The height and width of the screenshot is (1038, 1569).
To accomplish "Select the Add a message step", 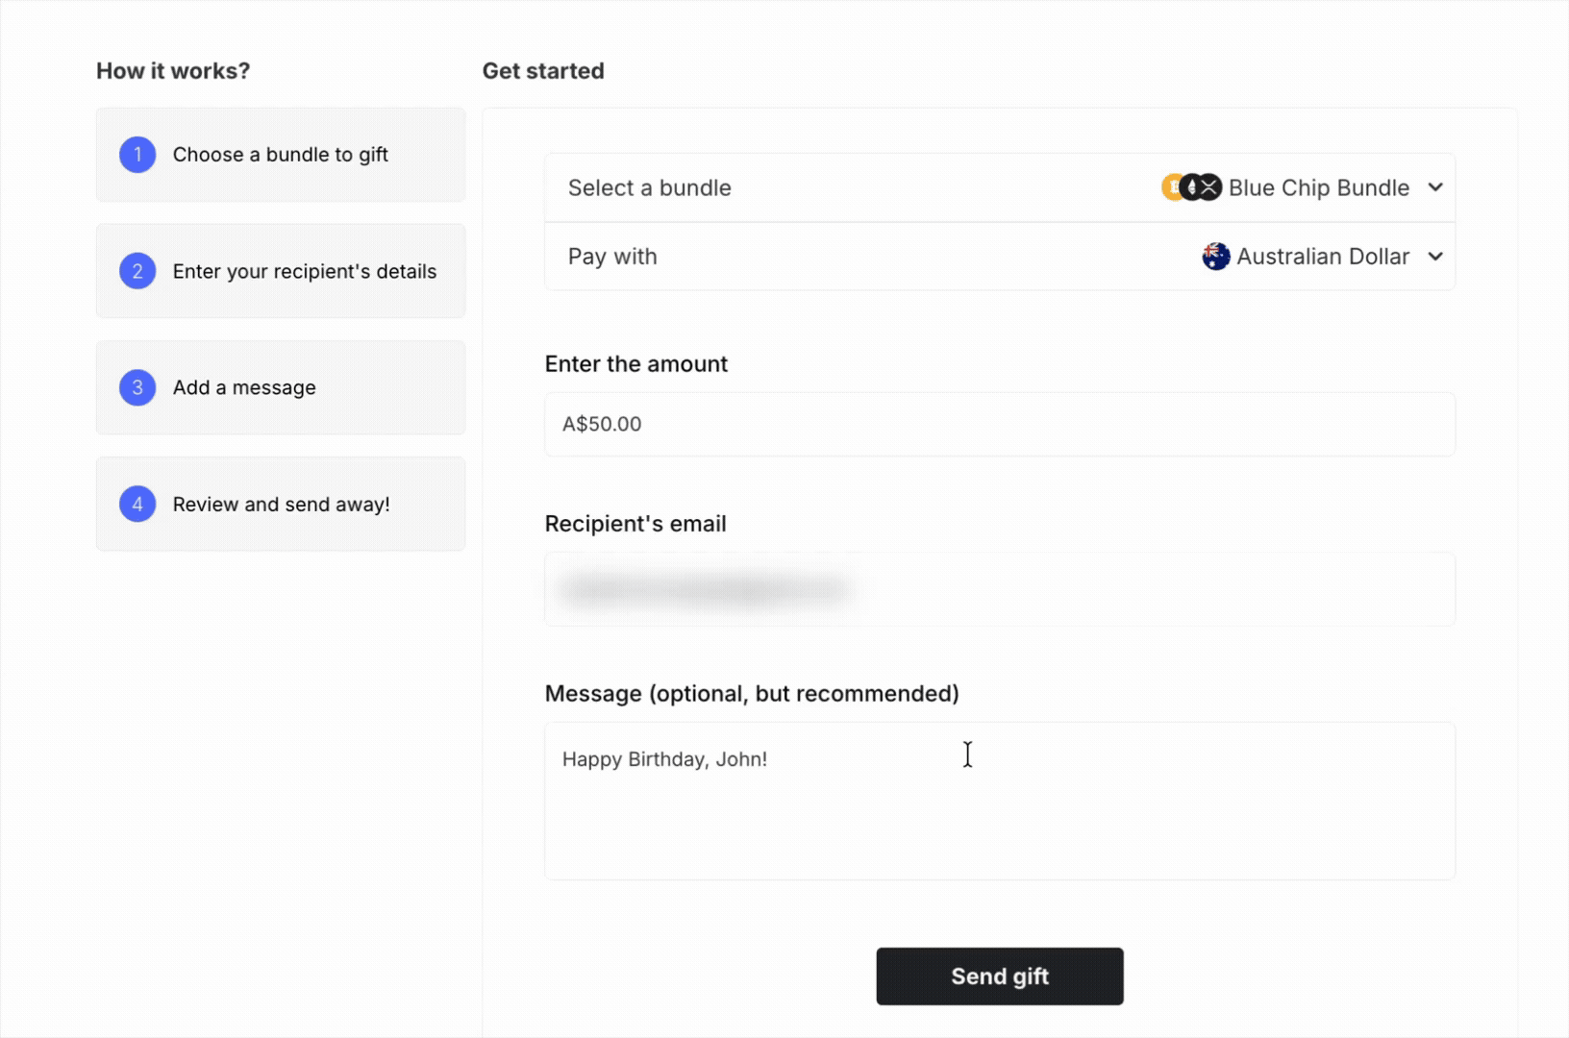I will [x=281, y=387].
